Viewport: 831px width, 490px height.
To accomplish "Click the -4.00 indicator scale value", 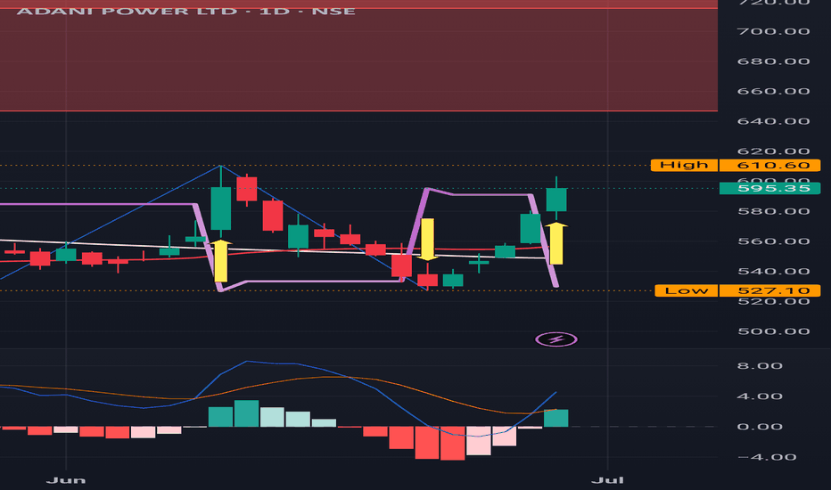I will click(x=766, y=457).
